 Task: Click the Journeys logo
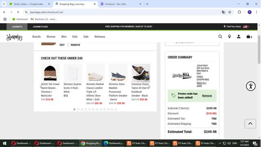(14, 37)
